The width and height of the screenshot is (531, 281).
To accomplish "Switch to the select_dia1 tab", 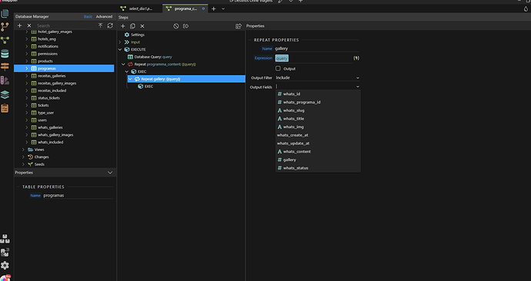I will (140, 8).
